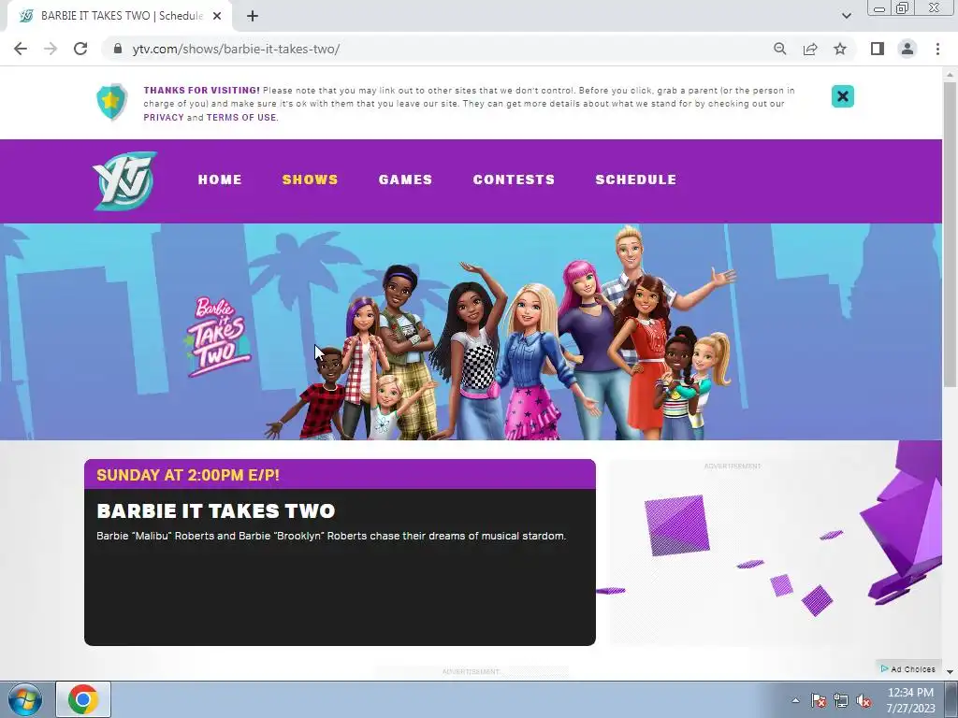
Task: Click the YTV logo
Action: point(125,180)
